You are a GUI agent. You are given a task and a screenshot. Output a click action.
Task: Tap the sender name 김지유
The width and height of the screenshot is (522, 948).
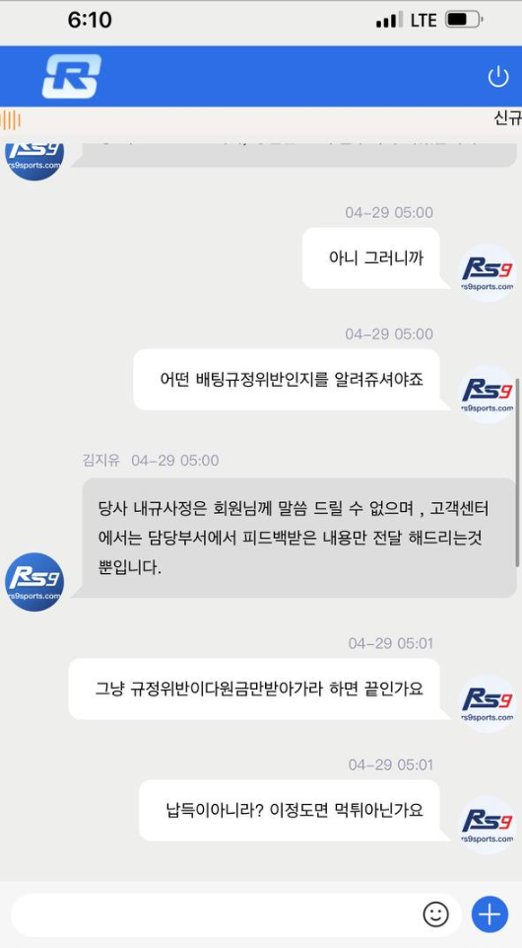click(x=100, y=461)
